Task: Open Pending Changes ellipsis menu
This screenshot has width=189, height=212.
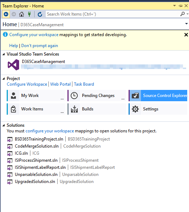Action: pos(123,99)
